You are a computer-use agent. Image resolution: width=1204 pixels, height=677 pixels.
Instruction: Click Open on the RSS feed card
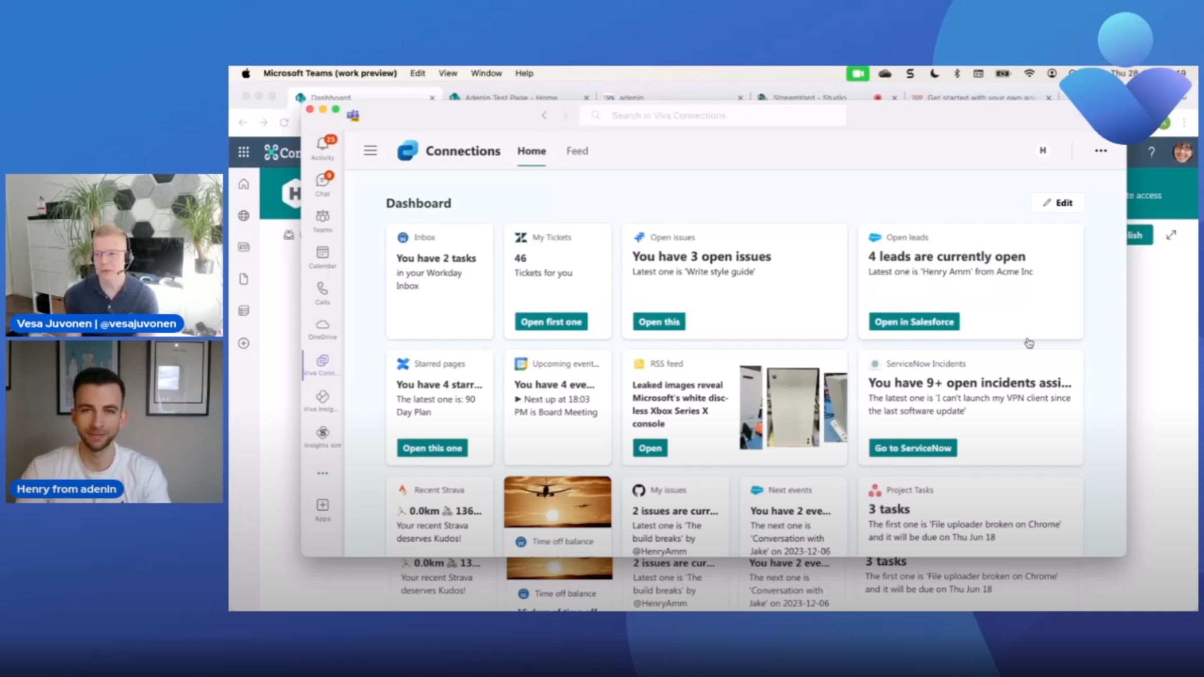650,448
